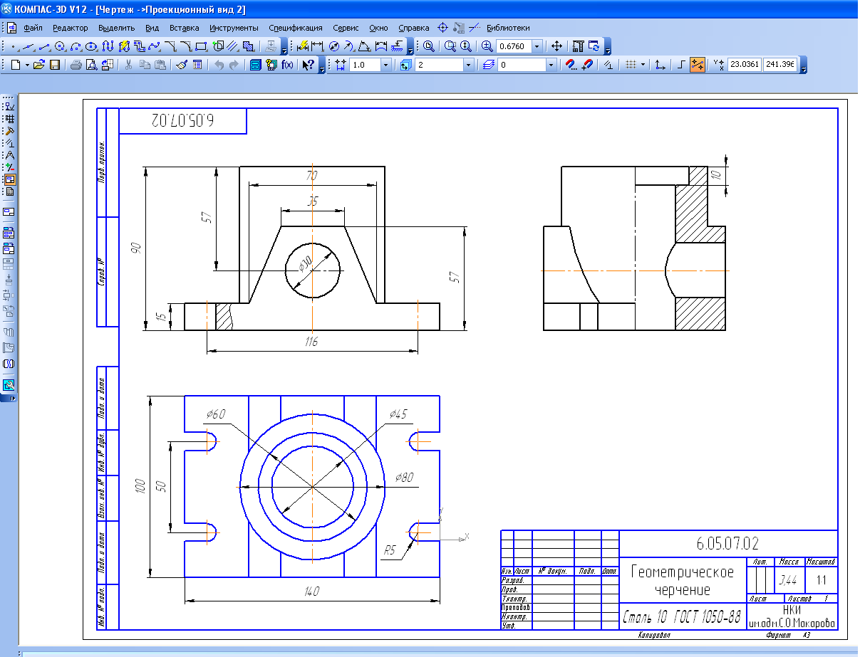Toggle the highlighted rounding mode button

[x=698, y=65]
